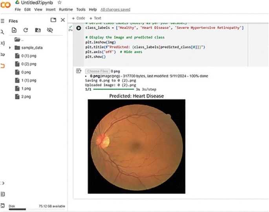Click the upload file icon in Files panel
The image size is (269, 212).
[x=14, y=30]
